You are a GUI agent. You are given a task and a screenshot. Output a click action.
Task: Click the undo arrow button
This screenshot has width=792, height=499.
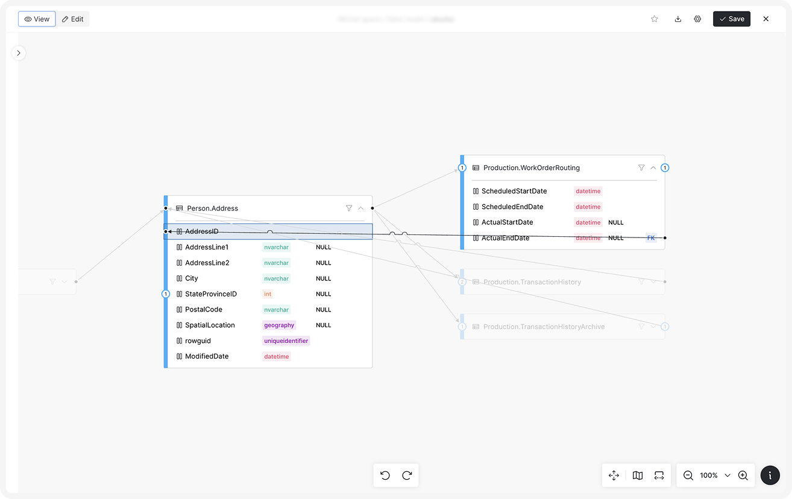coord(385,475)
